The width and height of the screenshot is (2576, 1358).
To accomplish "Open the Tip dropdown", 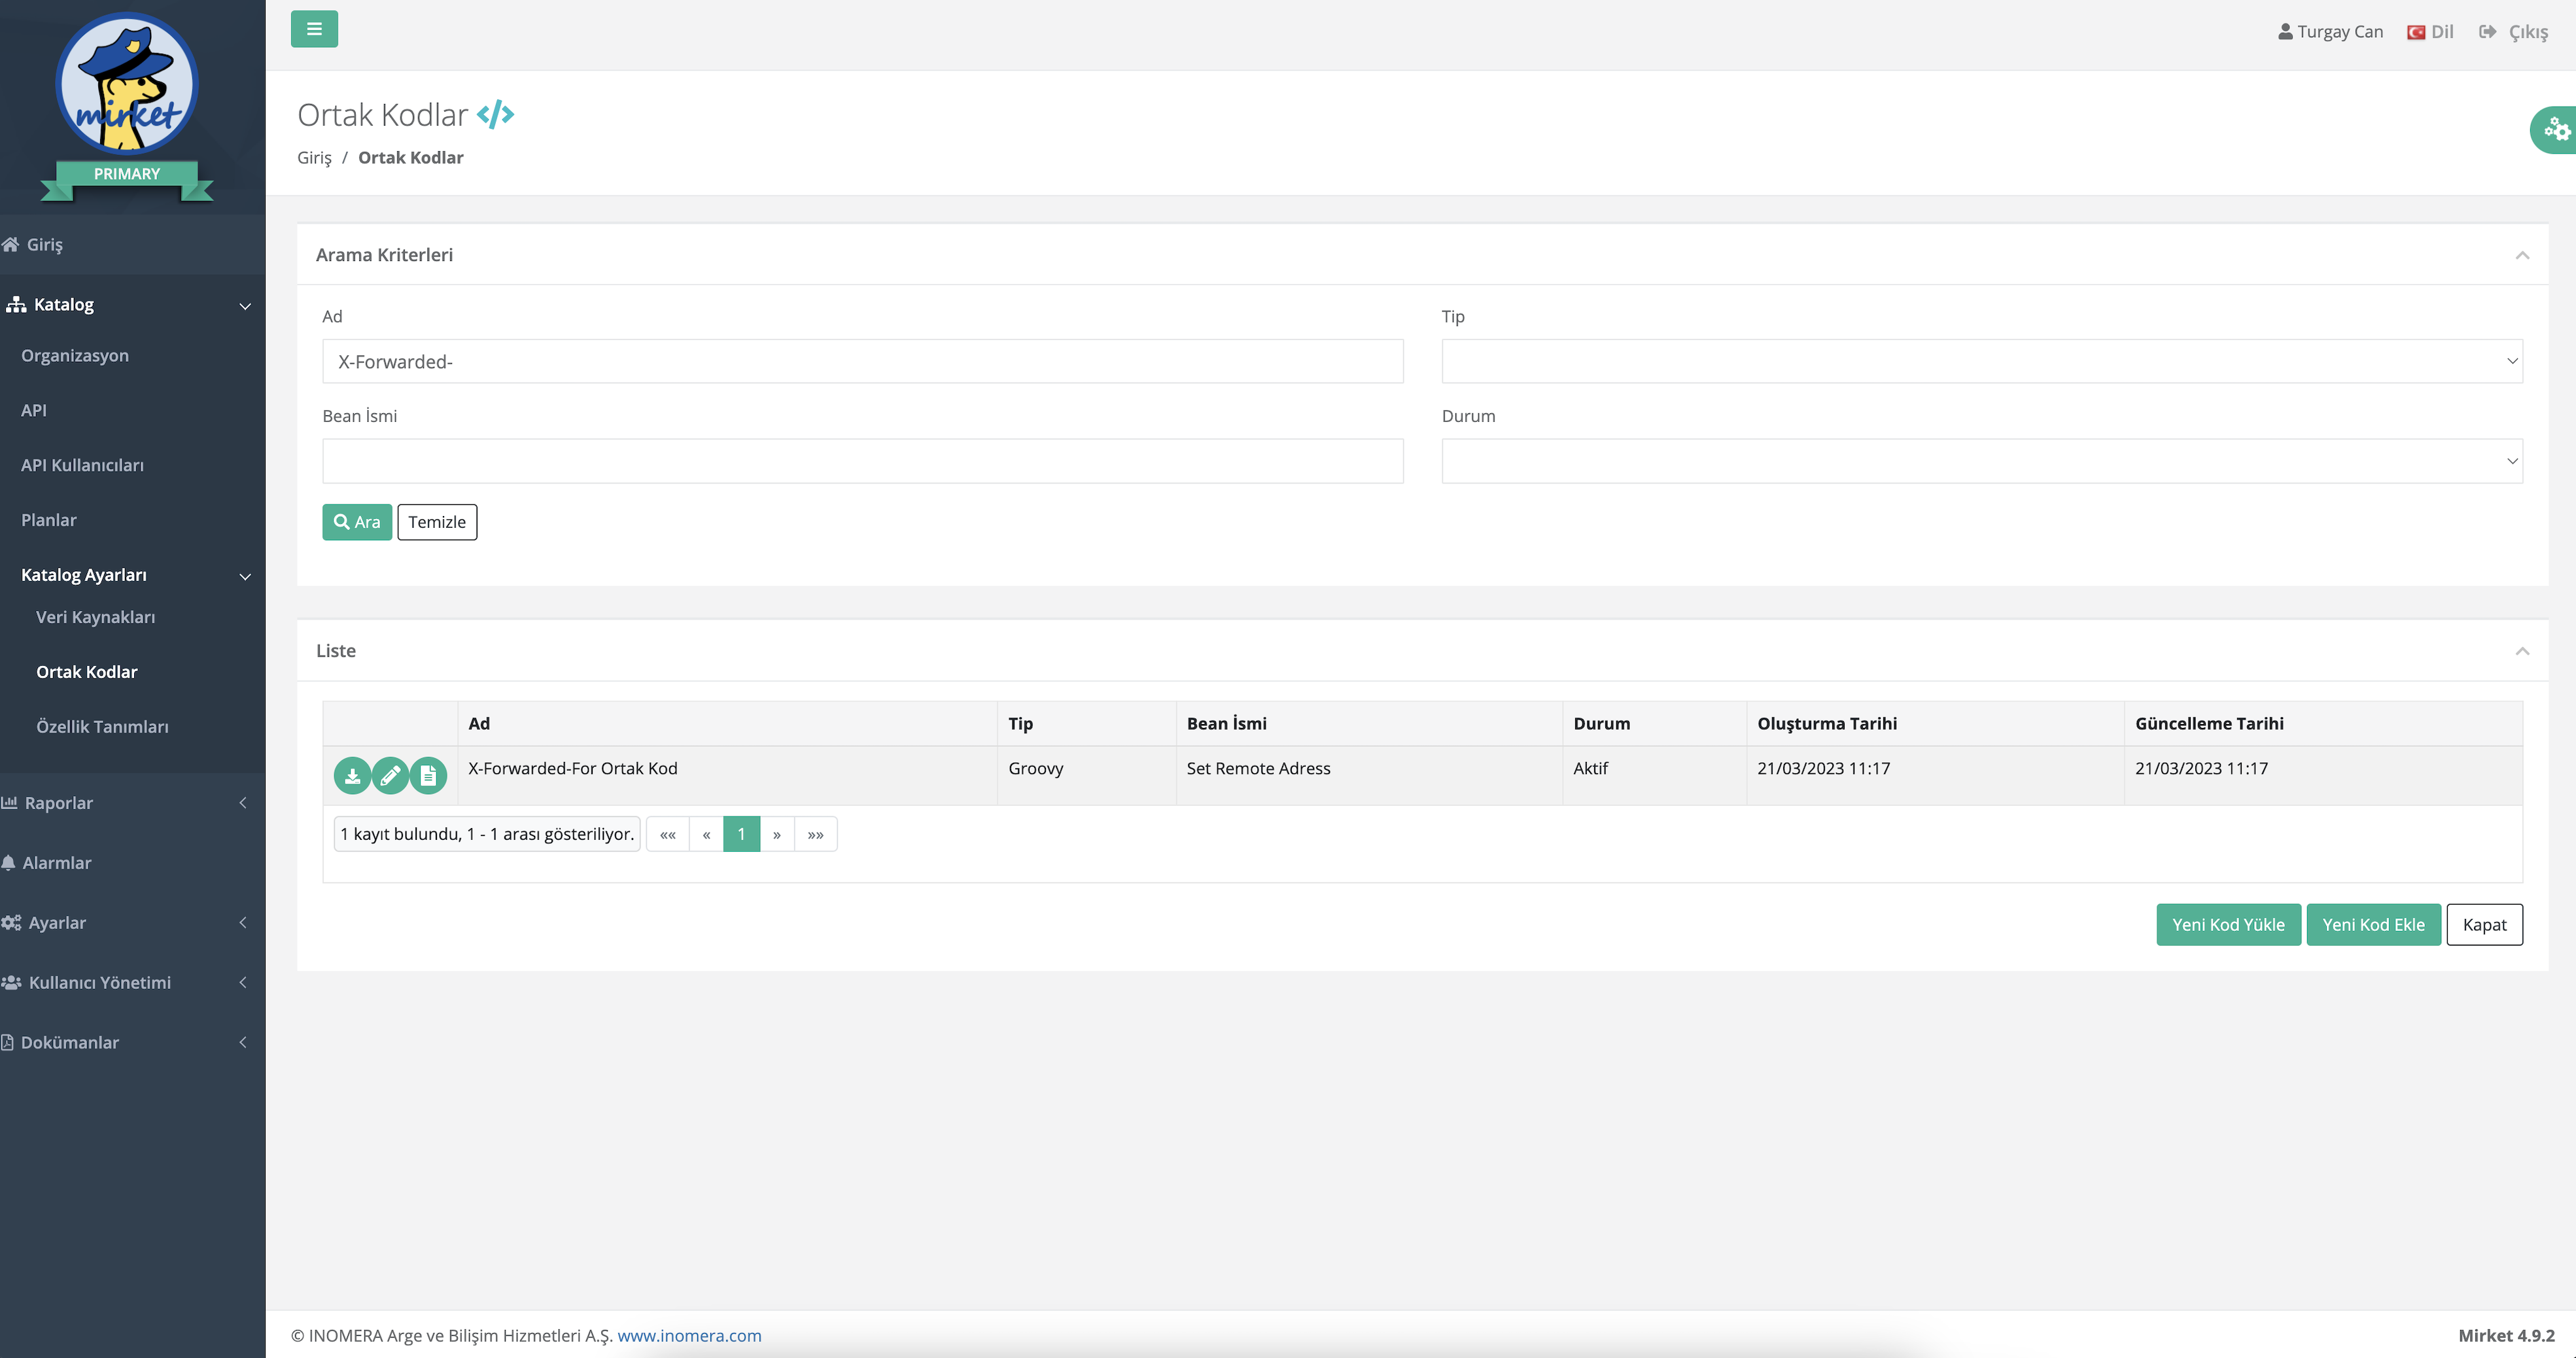I will tap(1982, 361).
